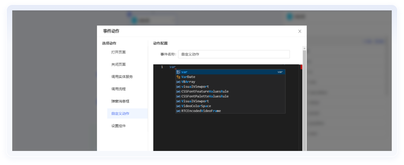The height and width of the screenshot is (165, 404).
Task: Choose 调用流程 action
Action: tap(118, 89)
